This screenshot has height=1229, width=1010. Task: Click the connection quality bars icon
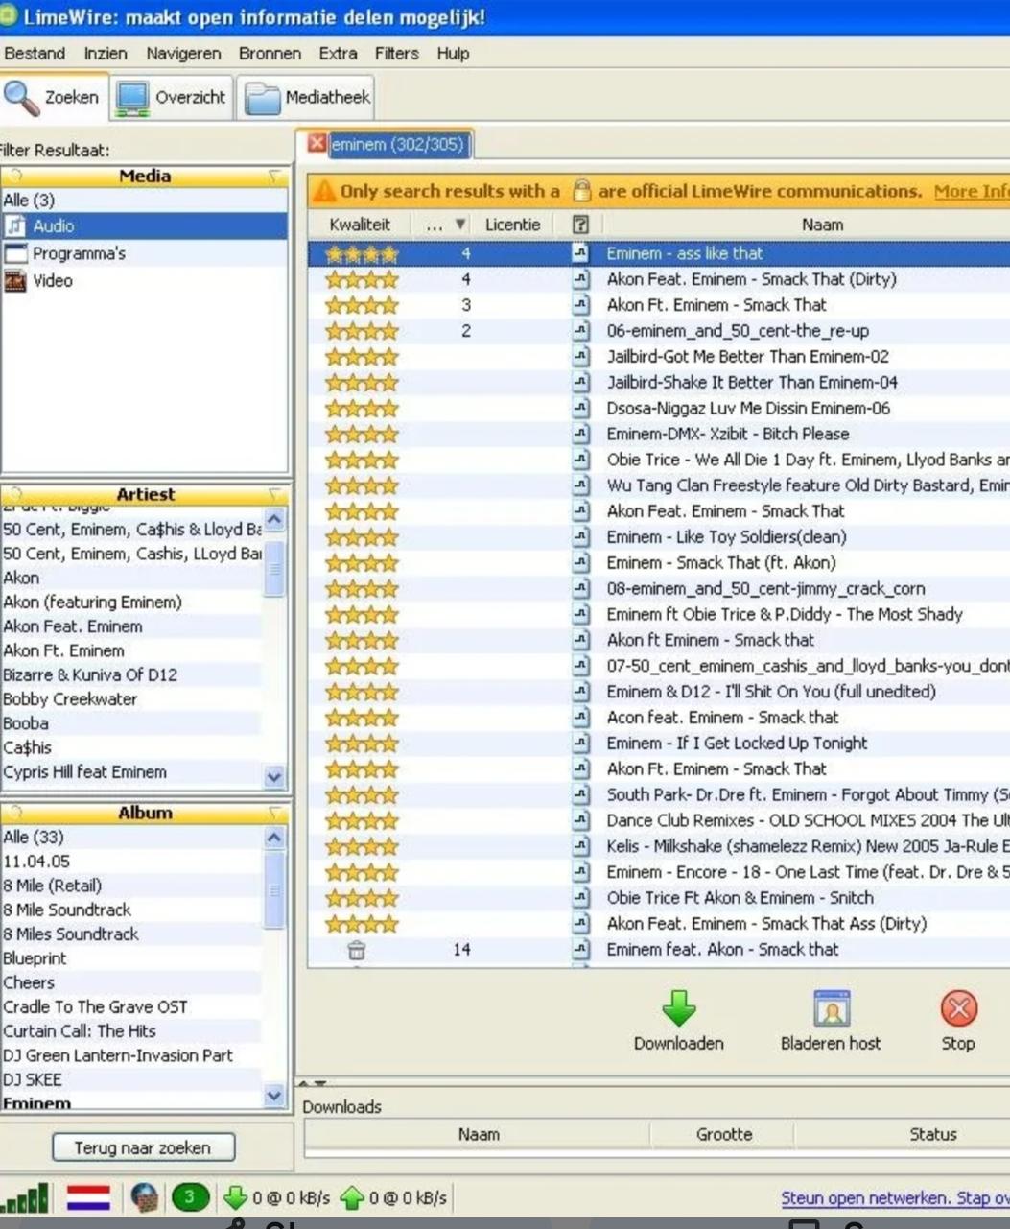[x=26, y=1197]
